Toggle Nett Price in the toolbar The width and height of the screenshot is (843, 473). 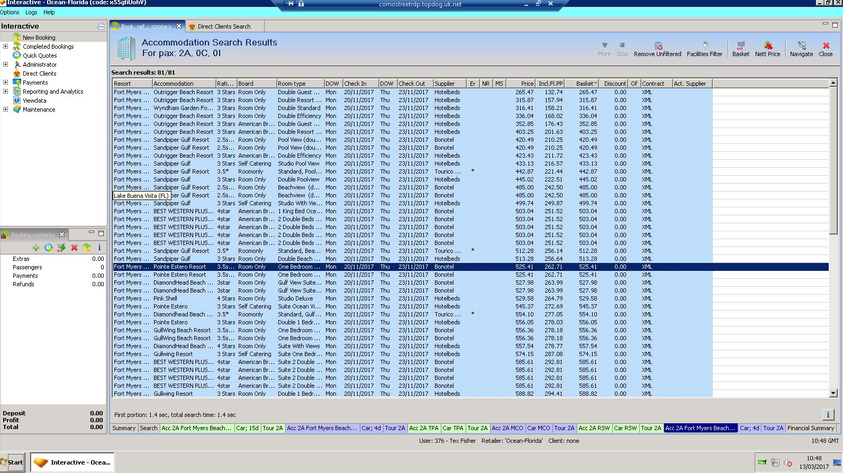tap(768, 46)
